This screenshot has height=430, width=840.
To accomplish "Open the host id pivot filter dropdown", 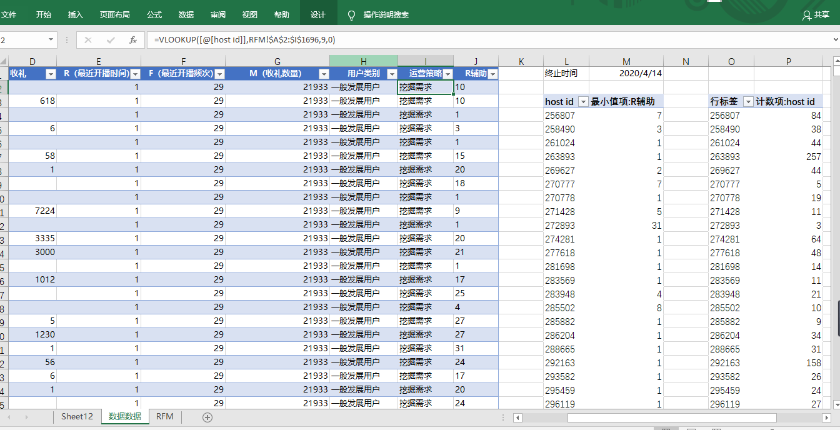I will (583, 102).
